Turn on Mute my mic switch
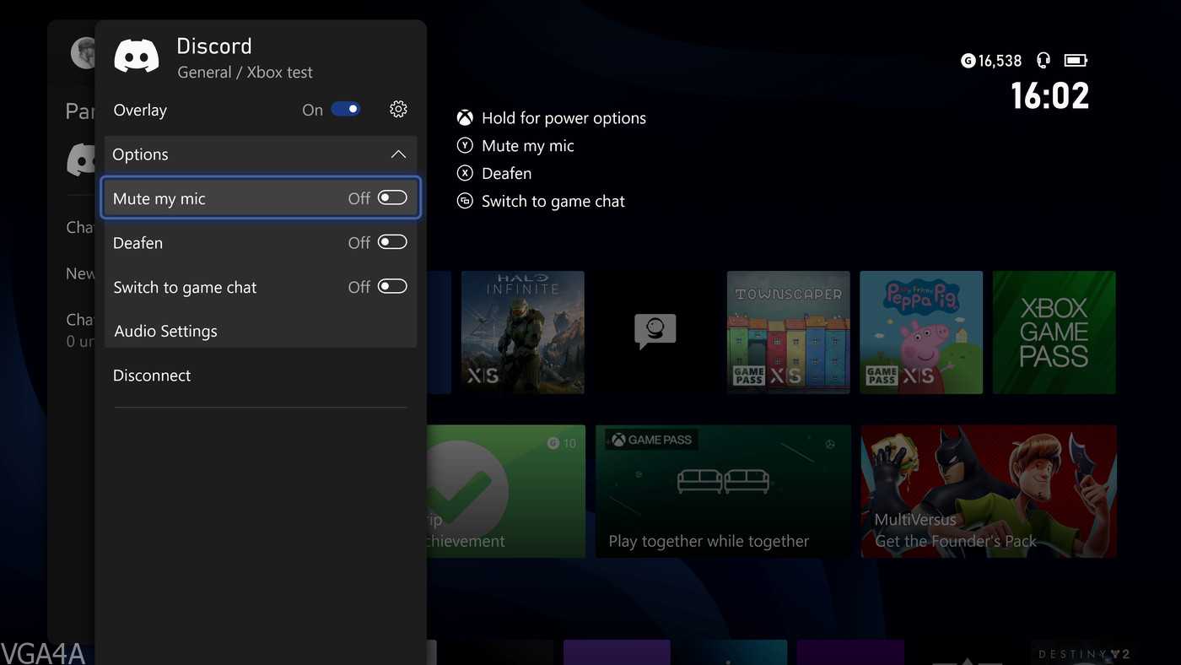This screenshot has height=665, width=1181. [x=392, y=198]
